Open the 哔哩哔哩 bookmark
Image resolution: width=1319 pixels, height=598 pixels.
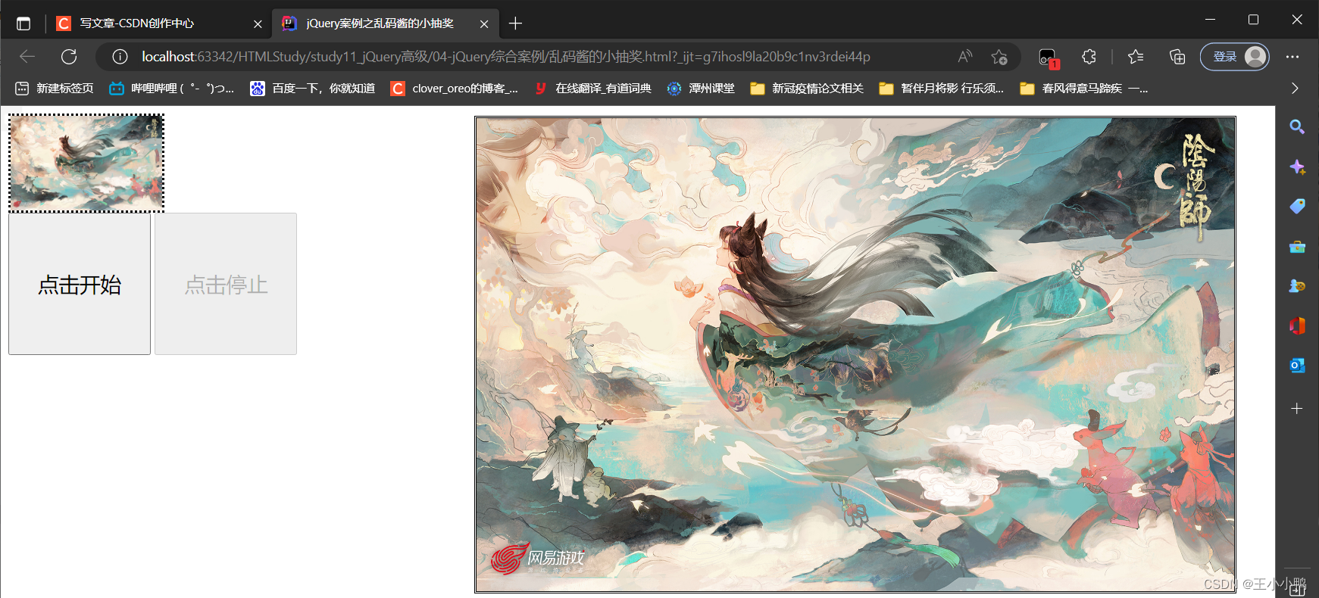172,89
